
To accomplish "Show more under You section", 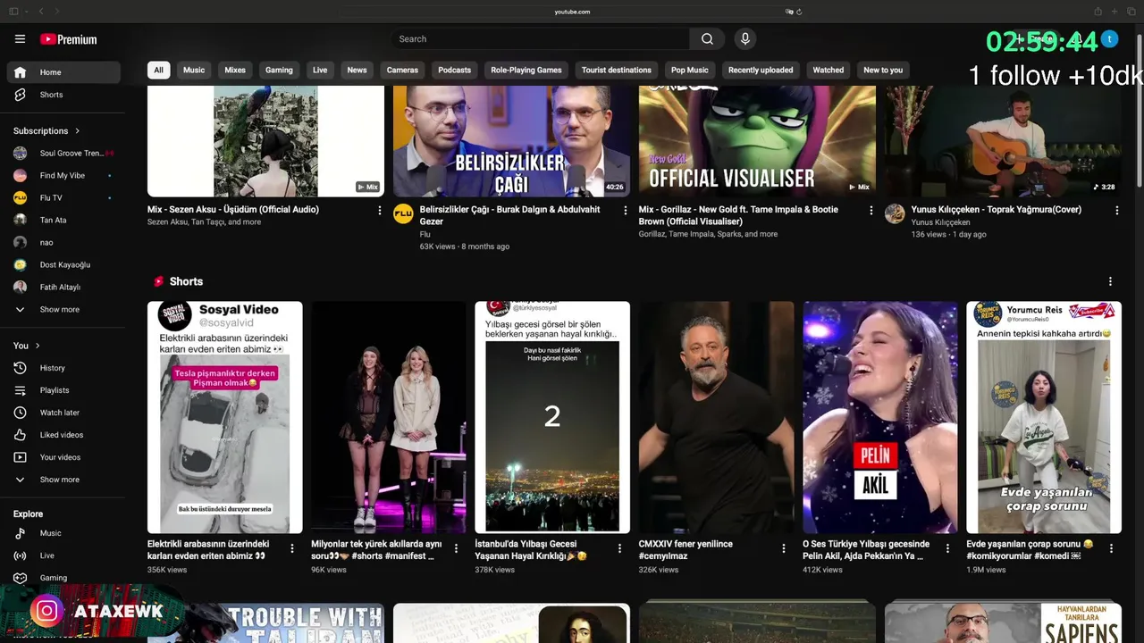I will 63,480.
